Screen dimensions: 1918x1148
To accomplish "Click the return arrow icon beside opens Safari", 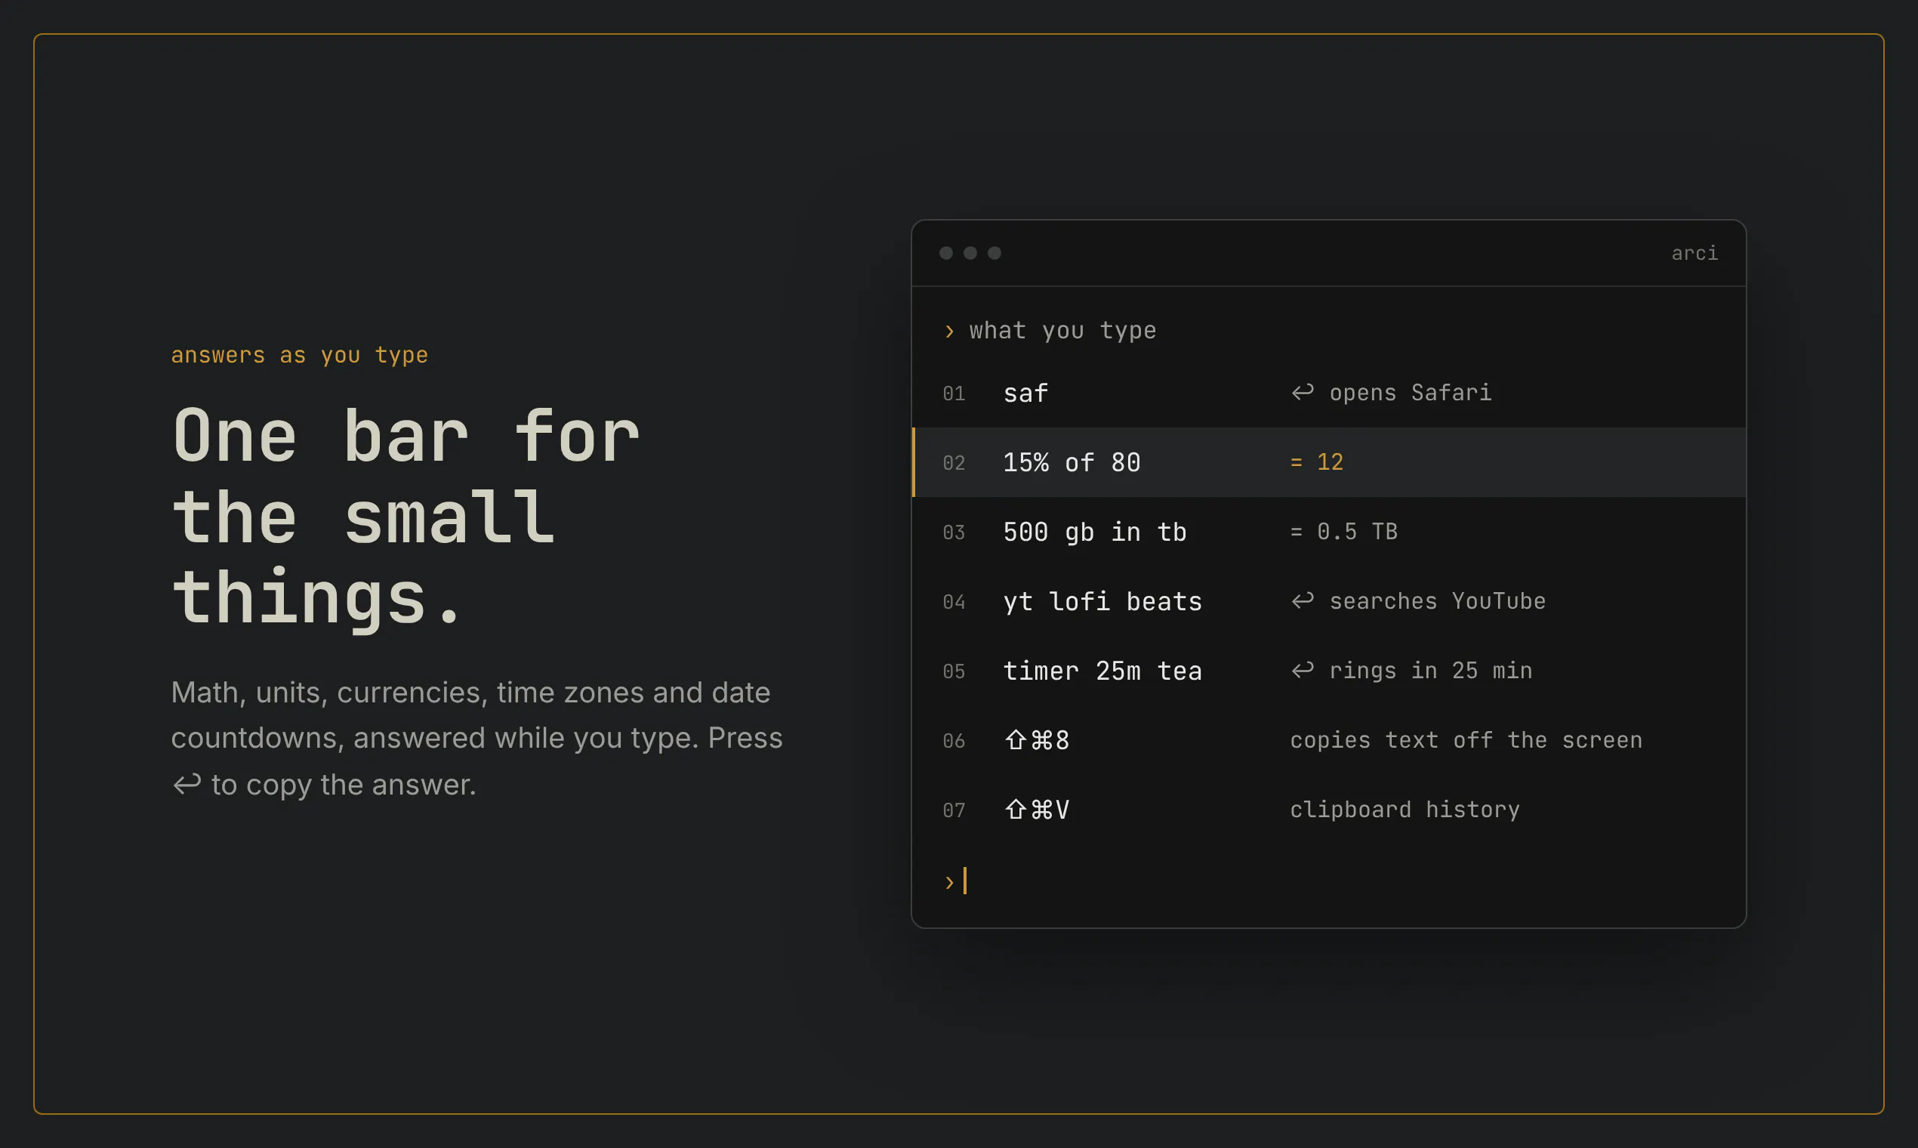I will click(1303, 392).
